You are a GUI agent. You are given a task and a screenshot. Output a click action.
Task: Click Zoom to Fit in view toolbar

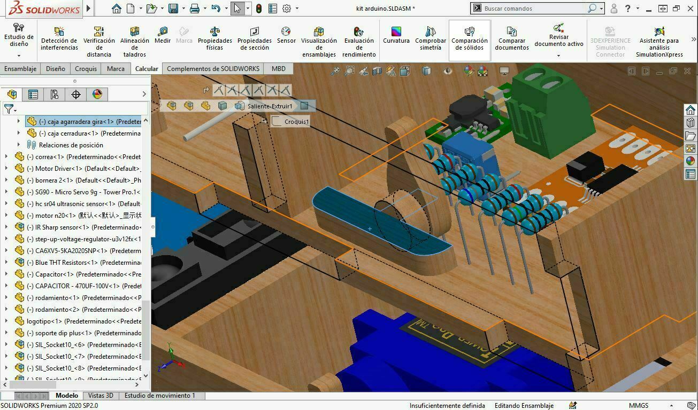point(335,71)
